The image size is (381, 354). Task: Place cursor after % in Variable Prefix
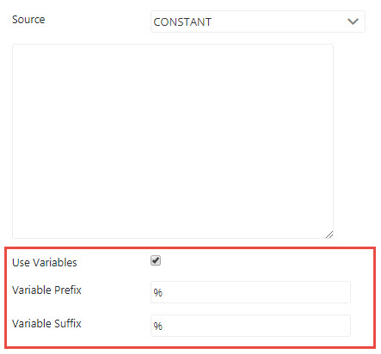163,293
